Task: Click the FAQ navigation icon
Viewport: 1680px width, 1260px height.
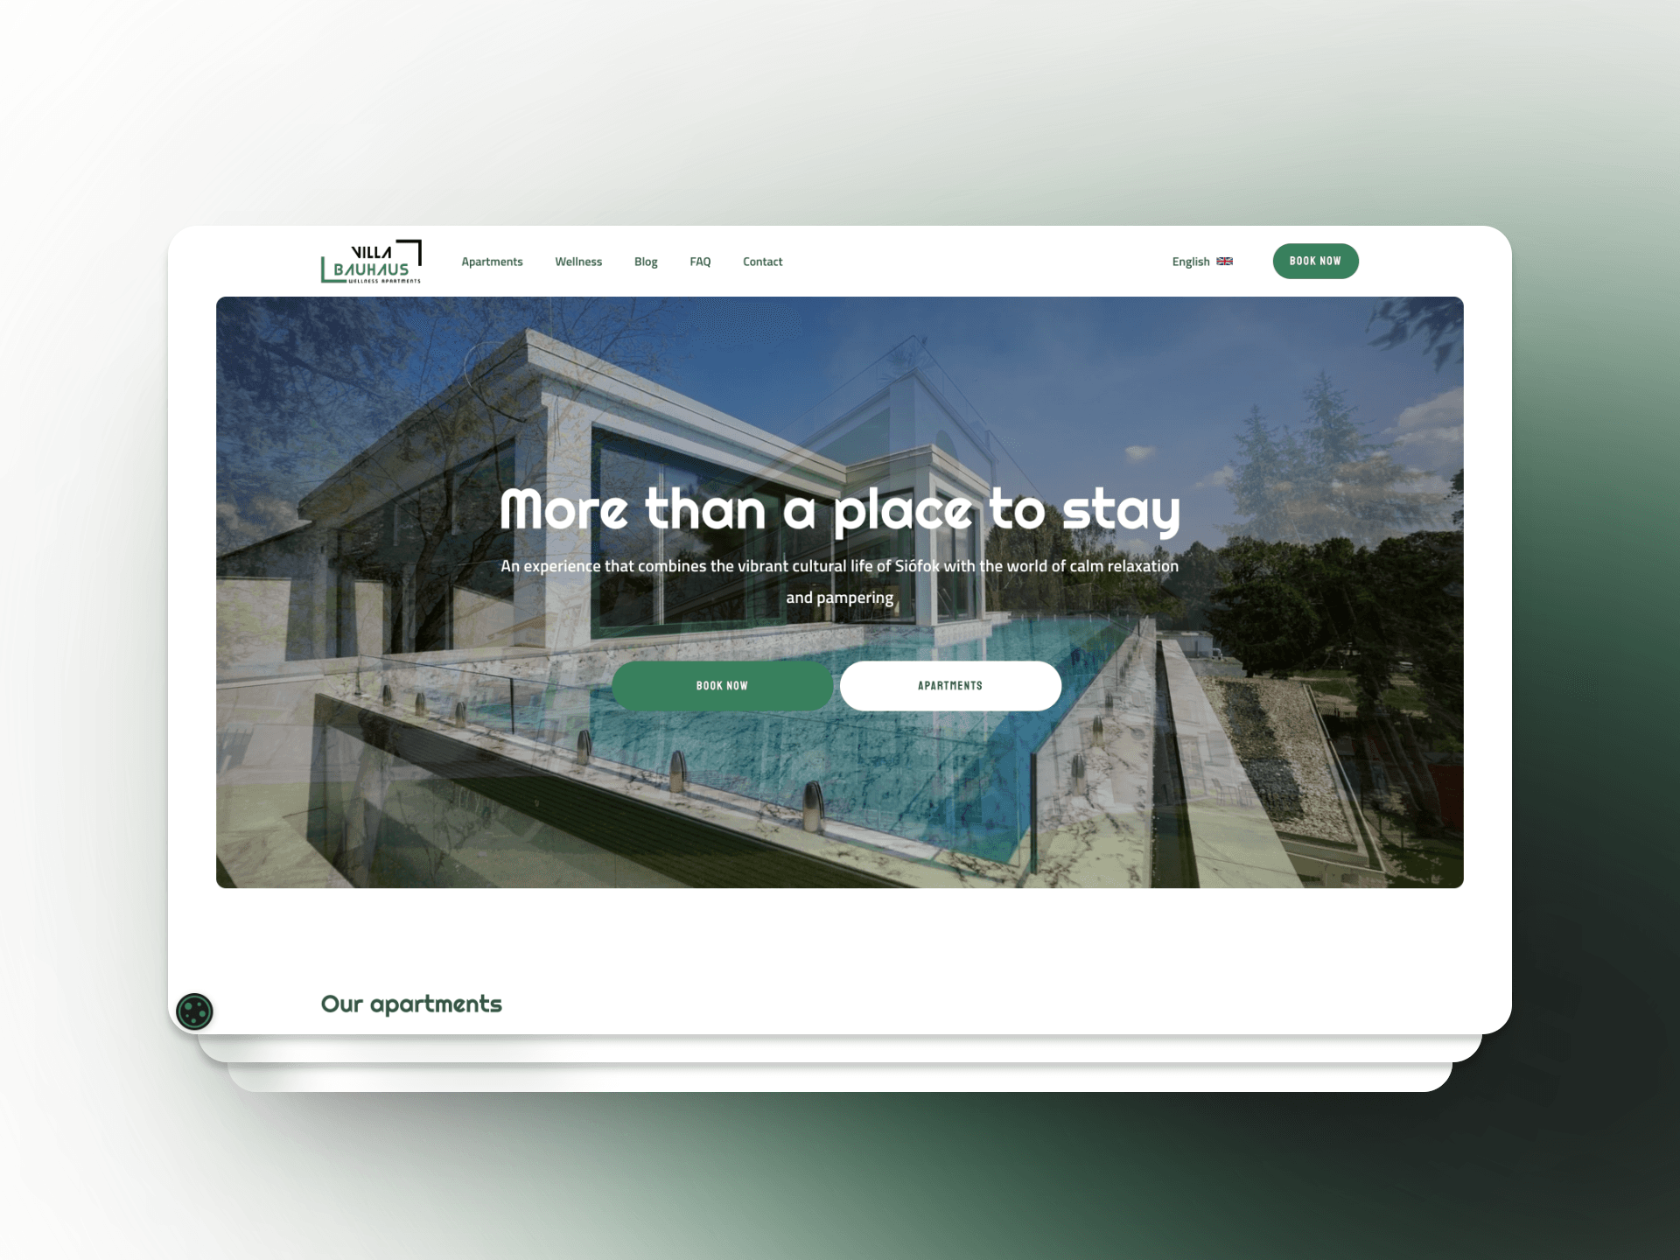Action: click(701, 261)
